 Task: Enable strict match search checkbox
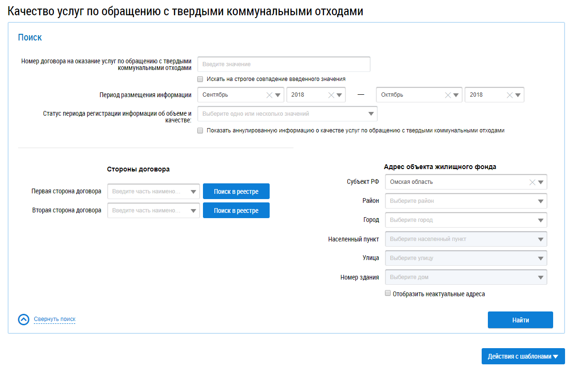(x=201, y=79)
